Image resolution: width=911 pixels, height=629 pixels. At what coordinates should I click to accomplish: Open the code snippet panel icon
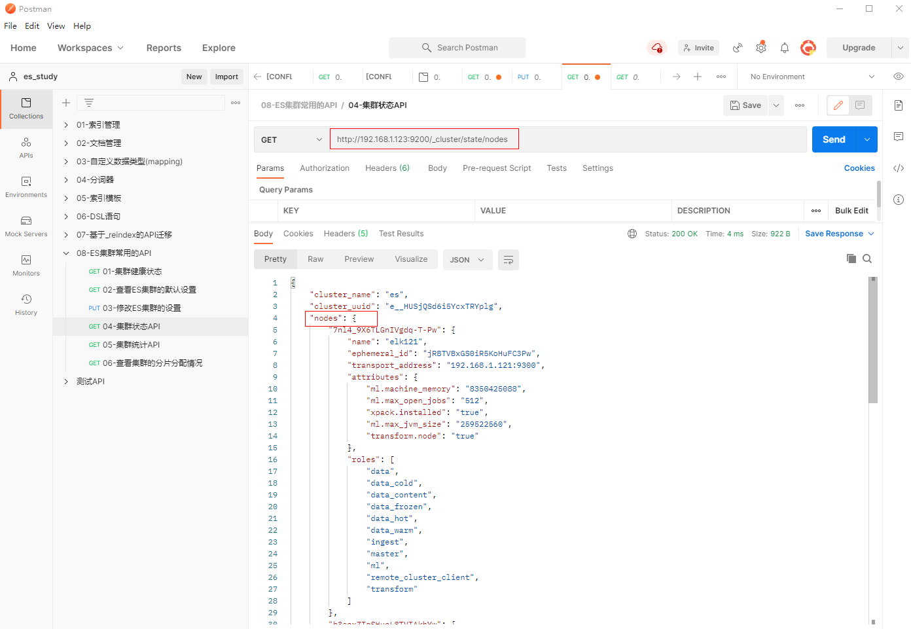point(898,168)
